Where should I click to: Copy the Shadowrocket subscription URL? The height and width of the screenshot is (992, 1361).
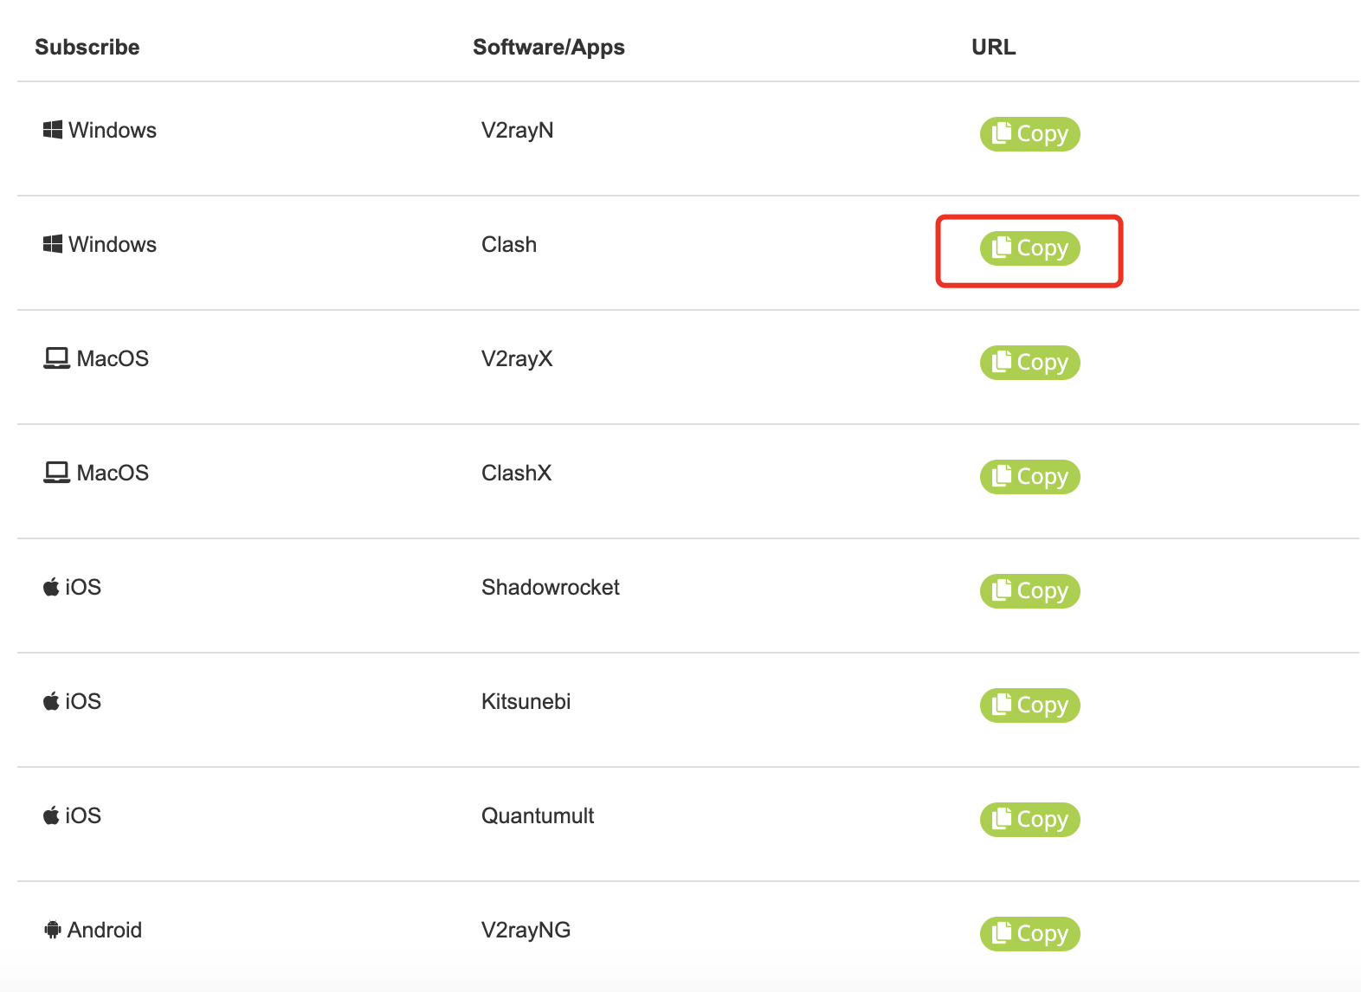tap(1029, 591)
